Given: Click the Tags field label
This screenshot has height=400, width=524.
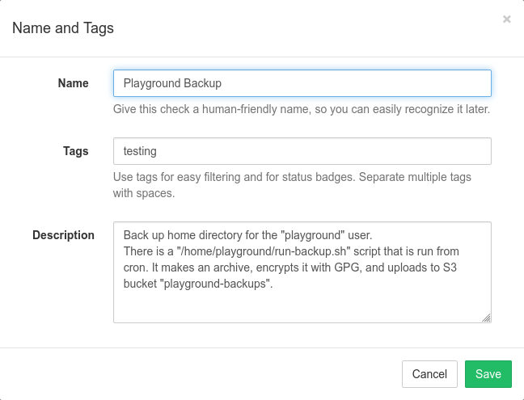Looking at the screenshot, I should click(x=75, y=151).
